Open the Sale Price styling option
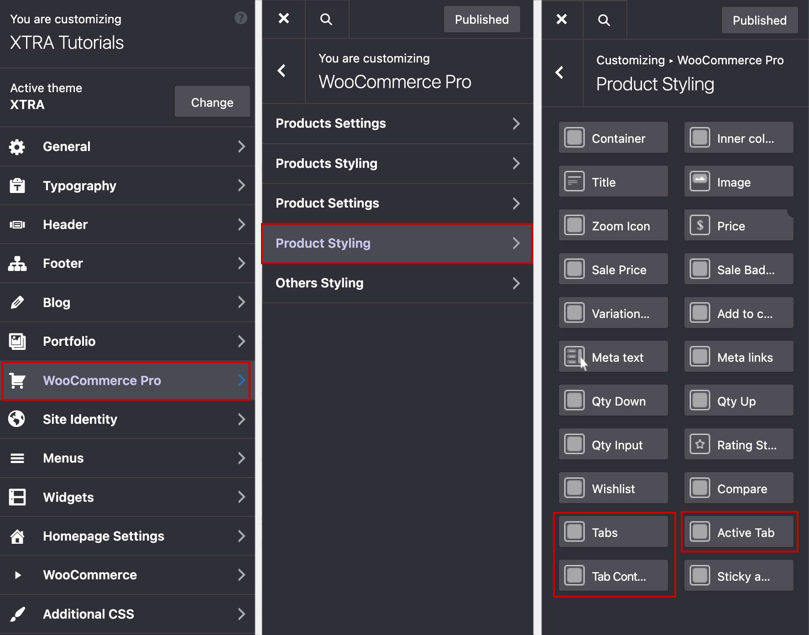The image size is (809, 635). click(613, 270)
